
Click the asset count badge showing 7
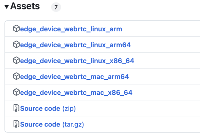56,7
